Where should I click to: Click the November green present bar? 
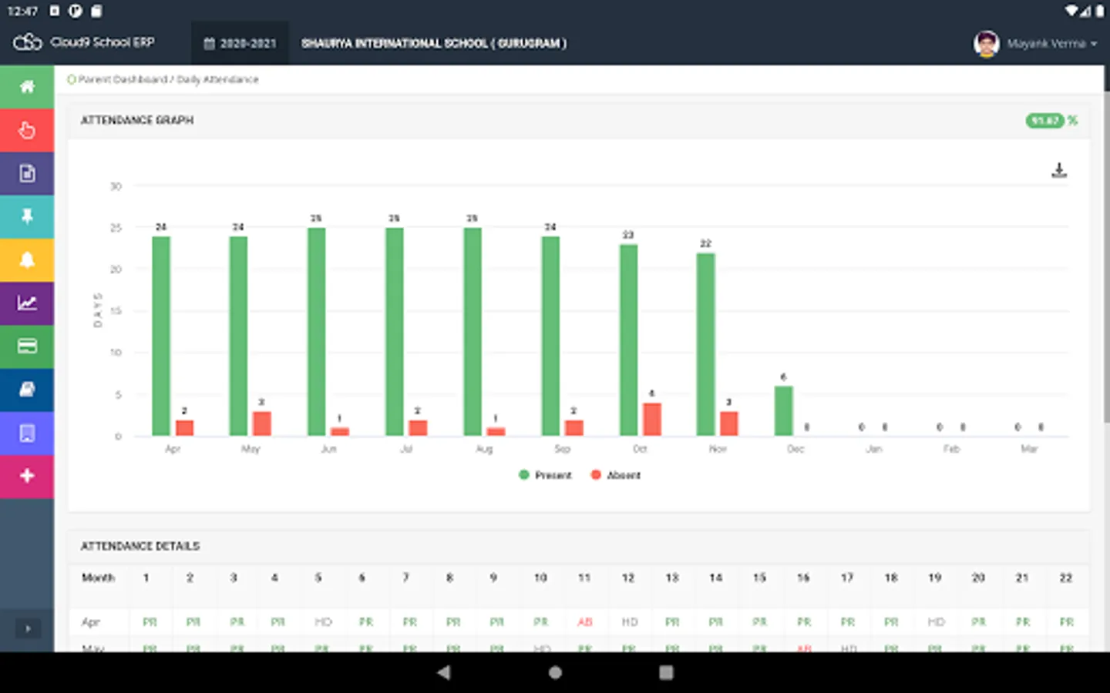click(706, 344)
